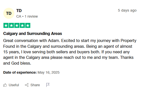Click the '1 review' count text
The width and height of the screenshot is (142, 92).
pos(31,16)
